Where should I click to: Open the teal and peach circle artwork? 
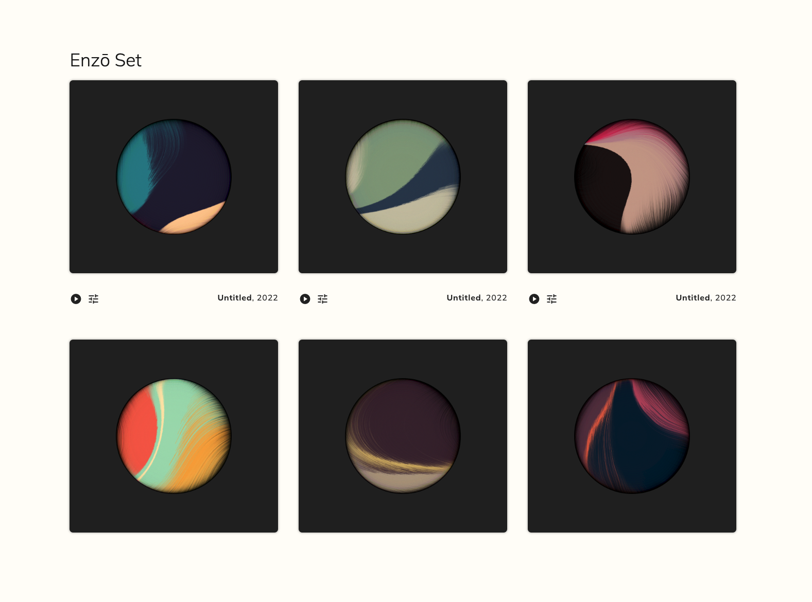pyautogui.click(x=174, y=176)
